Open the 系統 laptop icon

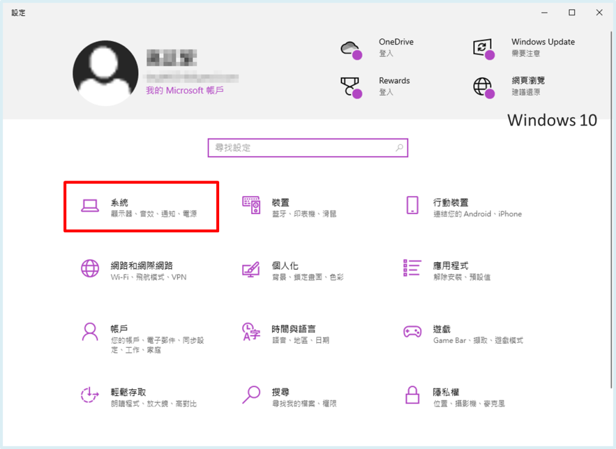click(90, 206)
